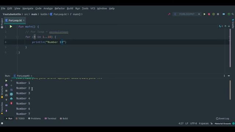Viewport: 235px width, 132px height.
Task: Run with coverage using the shield icon
Action: click(x=213, y=14)
